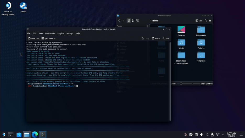Switch Dolphin to icons view mode
This screenshot has height=138, width=245.
[129, 21]
